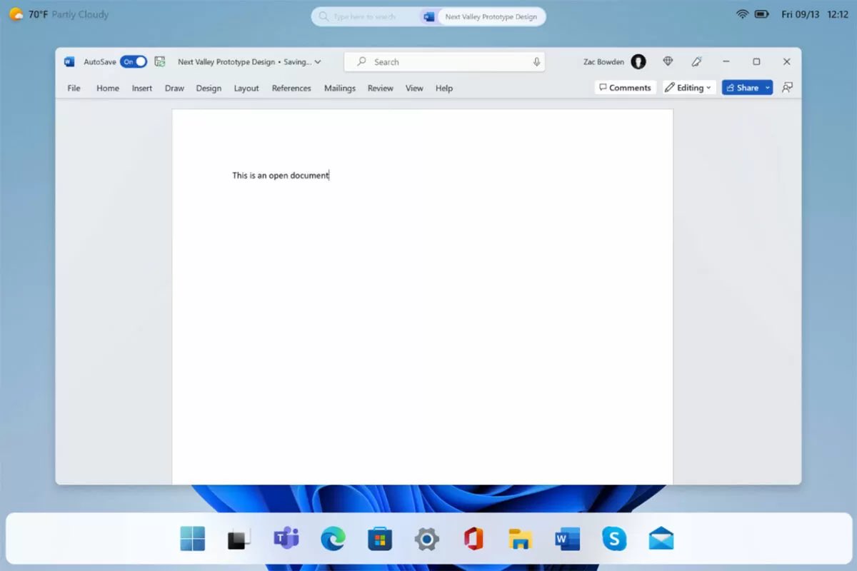Open Microsoft Teams from the taskbar
Image resolution: width=857 pixels, height=571 pixels.
click(286, 539)
